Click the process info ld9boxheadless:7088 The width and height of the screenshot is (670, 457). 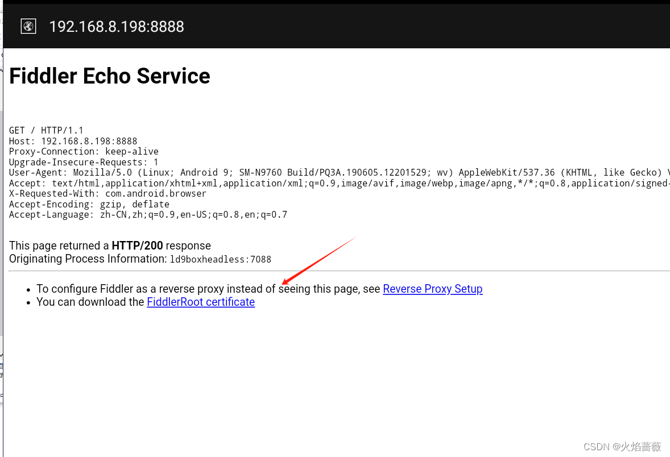point(221,259)
